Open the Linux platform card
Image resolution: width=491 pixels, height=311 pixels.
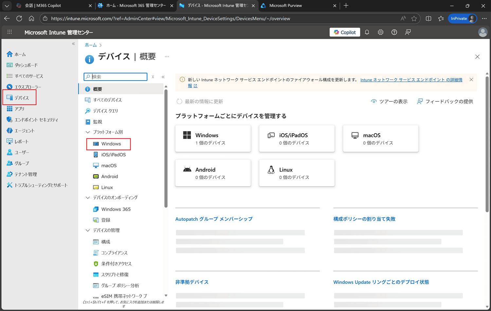tap(297, 173)
